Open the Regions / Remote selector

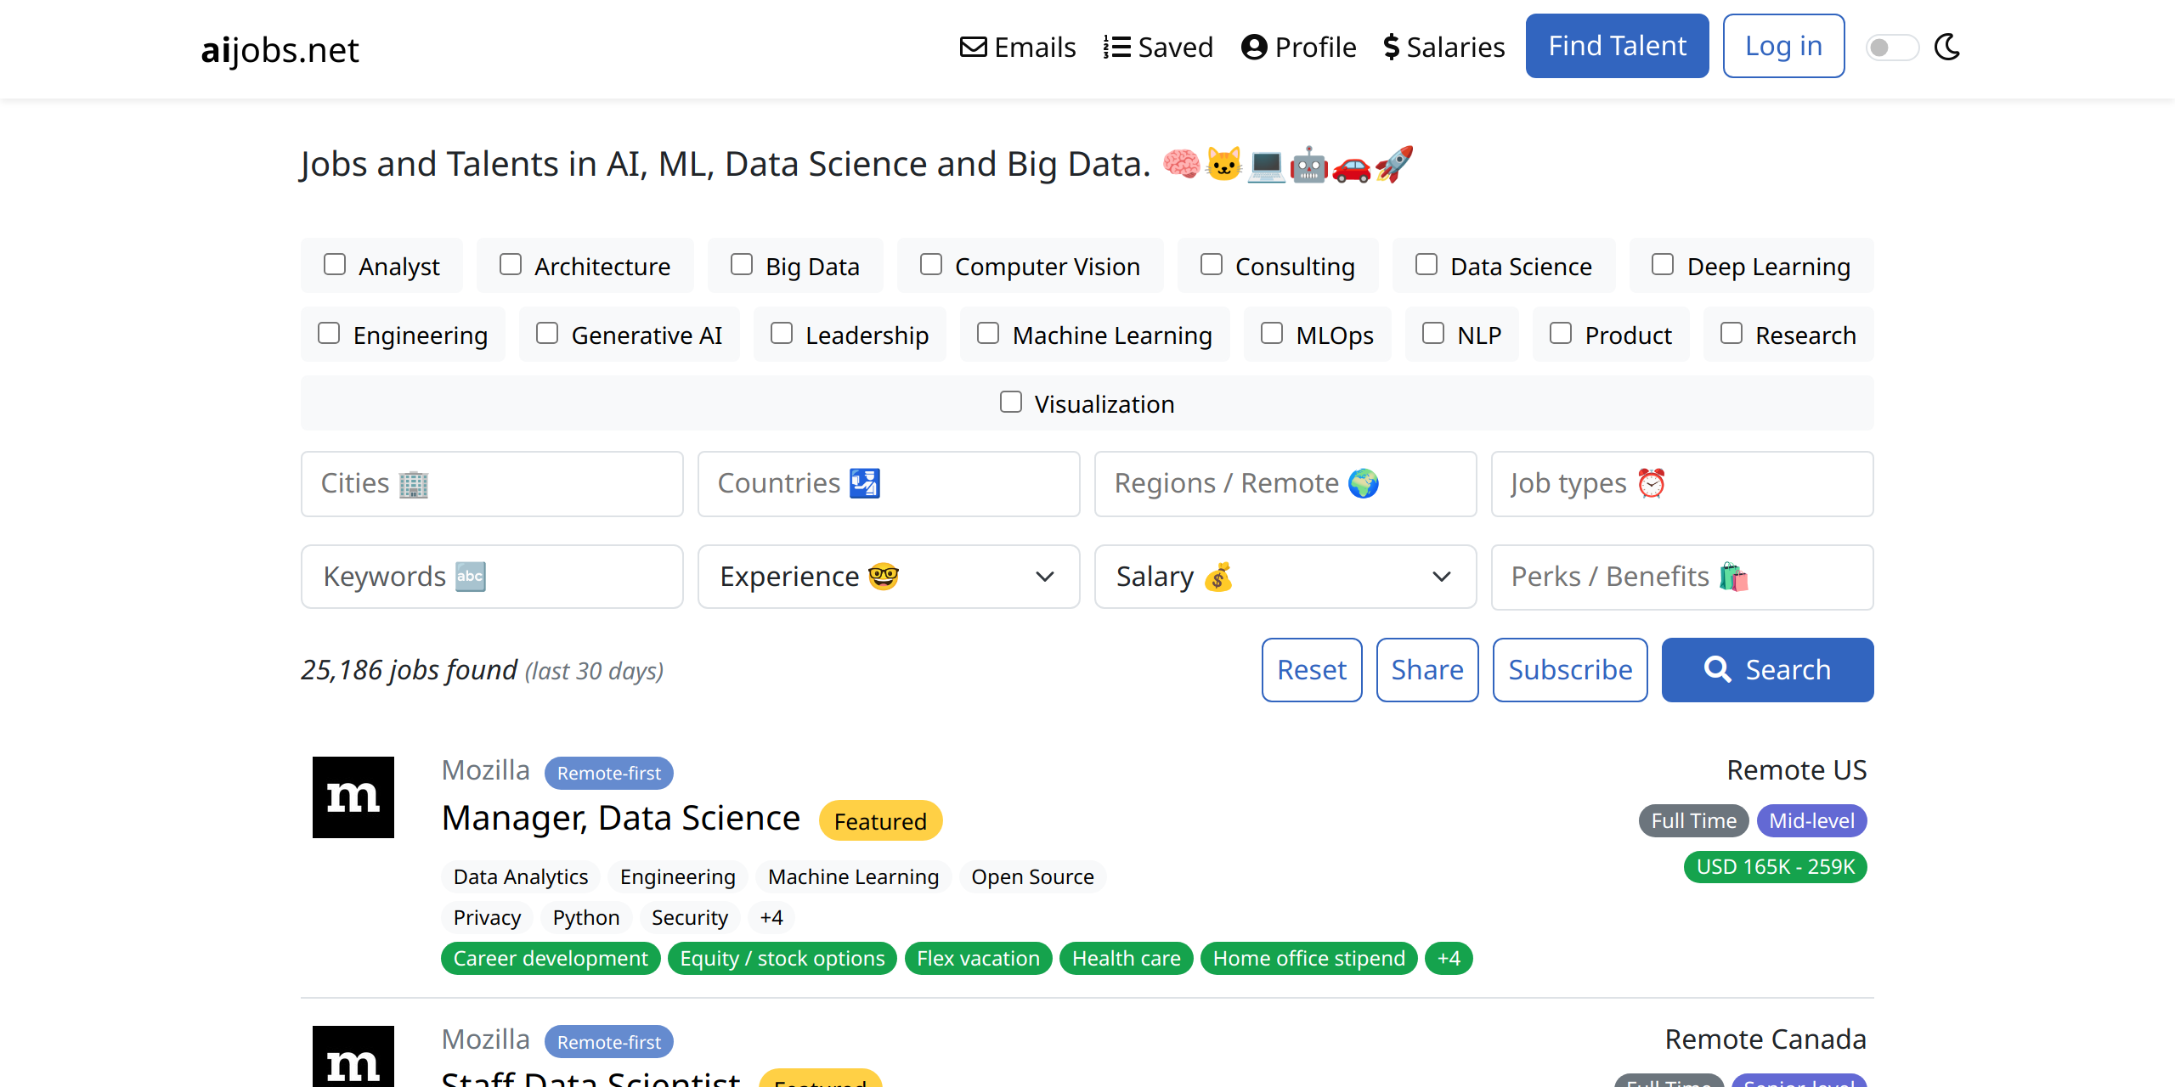[1285, 484]
